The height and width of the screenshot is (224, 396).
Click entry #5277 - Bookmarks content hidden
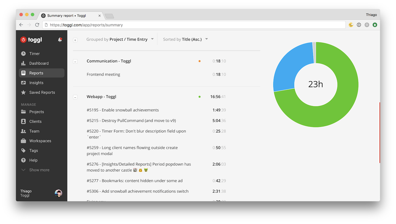[135, 181]
